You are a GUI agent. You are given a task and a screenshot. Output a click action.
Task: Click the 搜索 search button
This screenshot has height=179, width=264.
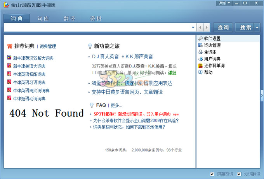(245, 28)
